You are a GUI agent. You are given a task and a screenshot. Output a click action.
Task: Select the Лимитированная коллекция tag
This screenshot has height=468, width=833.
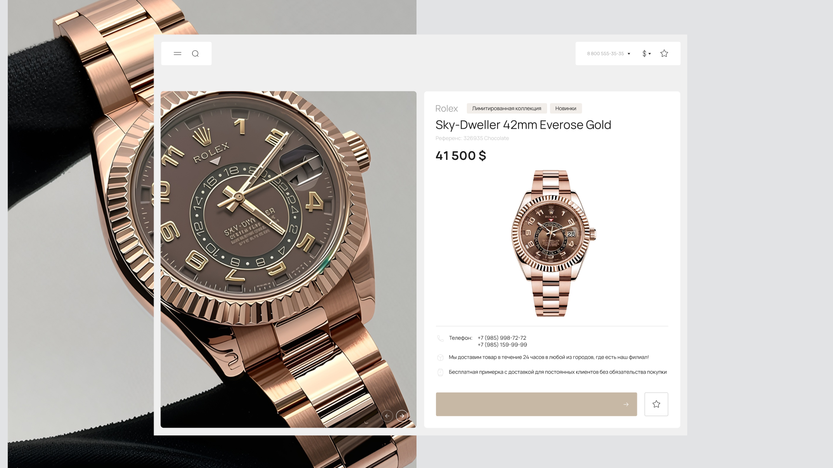point(506,108)
